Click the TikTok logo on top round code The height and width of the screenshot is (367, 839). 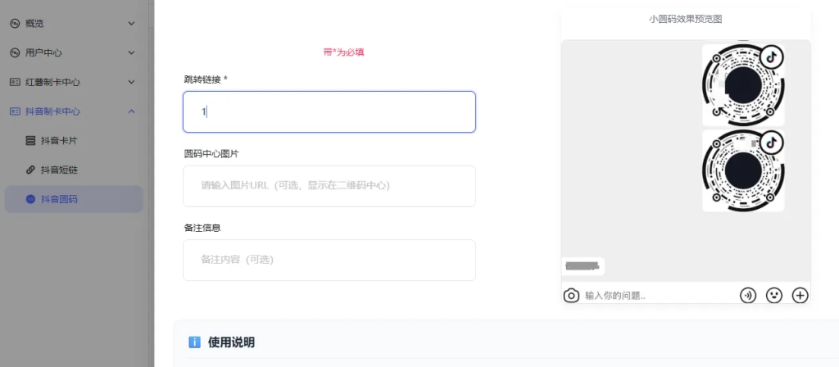[770, 57]
